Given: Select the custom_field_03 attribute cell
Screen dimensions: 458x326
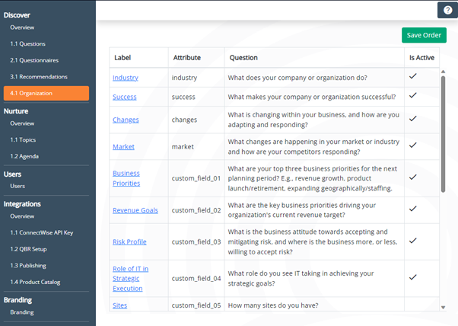Looking at the screenshot, I should pos(196,241).
